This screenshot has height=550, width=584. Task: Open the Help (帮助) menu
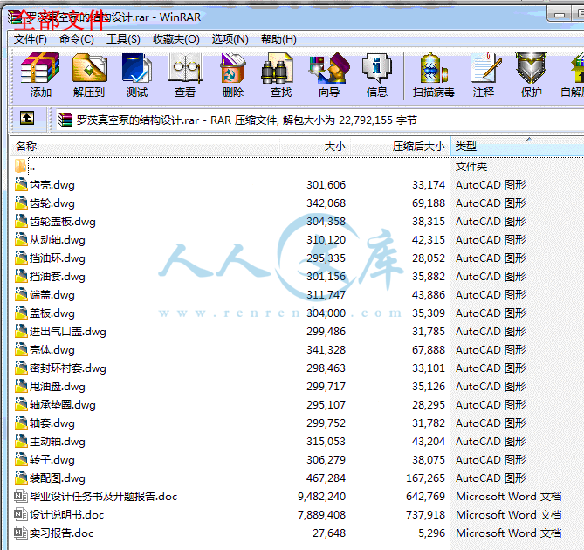tap(278, 39)
